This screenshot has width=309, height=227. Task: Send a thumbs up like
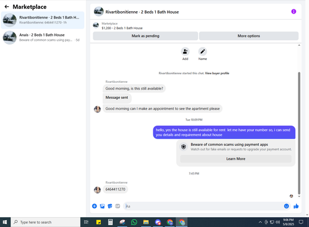click(296, 206)
